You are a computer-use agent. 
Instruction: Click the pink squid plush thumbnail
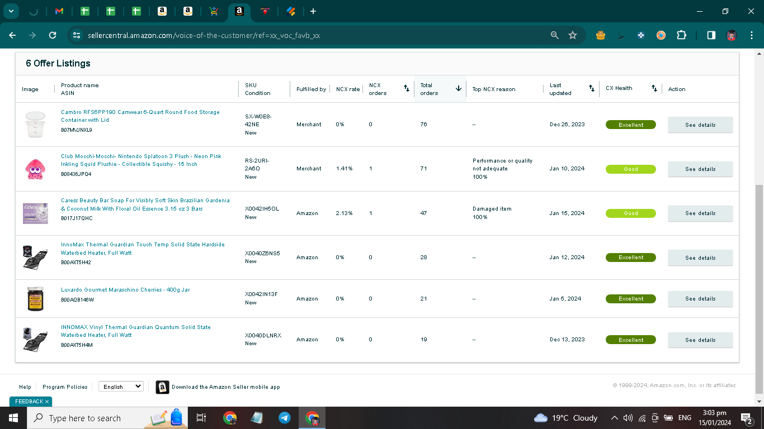pyautogui.click(x=35, y=169)
